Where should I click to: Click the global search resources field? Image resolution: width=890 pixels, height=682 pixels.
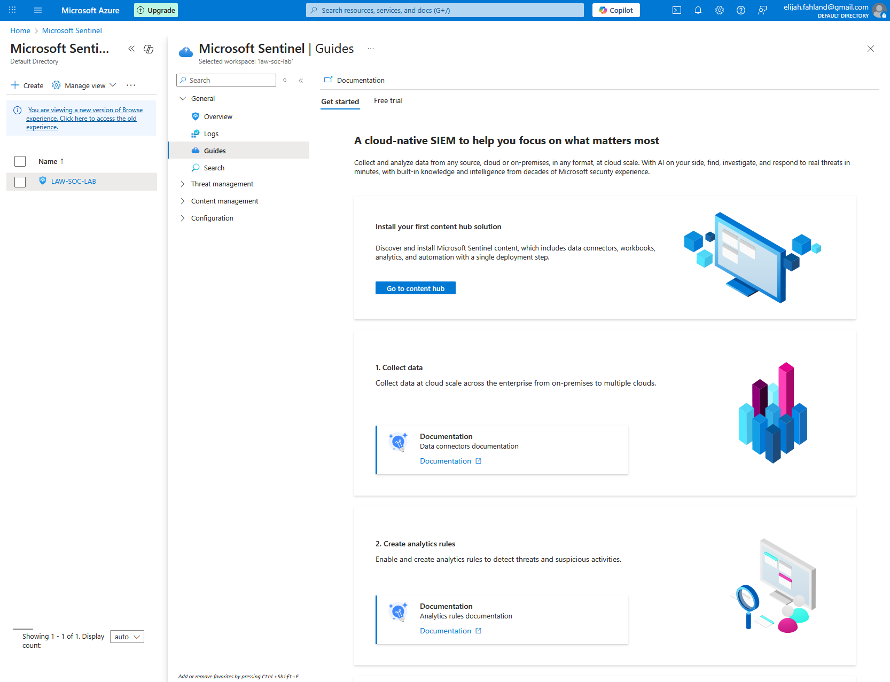(445, 10)
